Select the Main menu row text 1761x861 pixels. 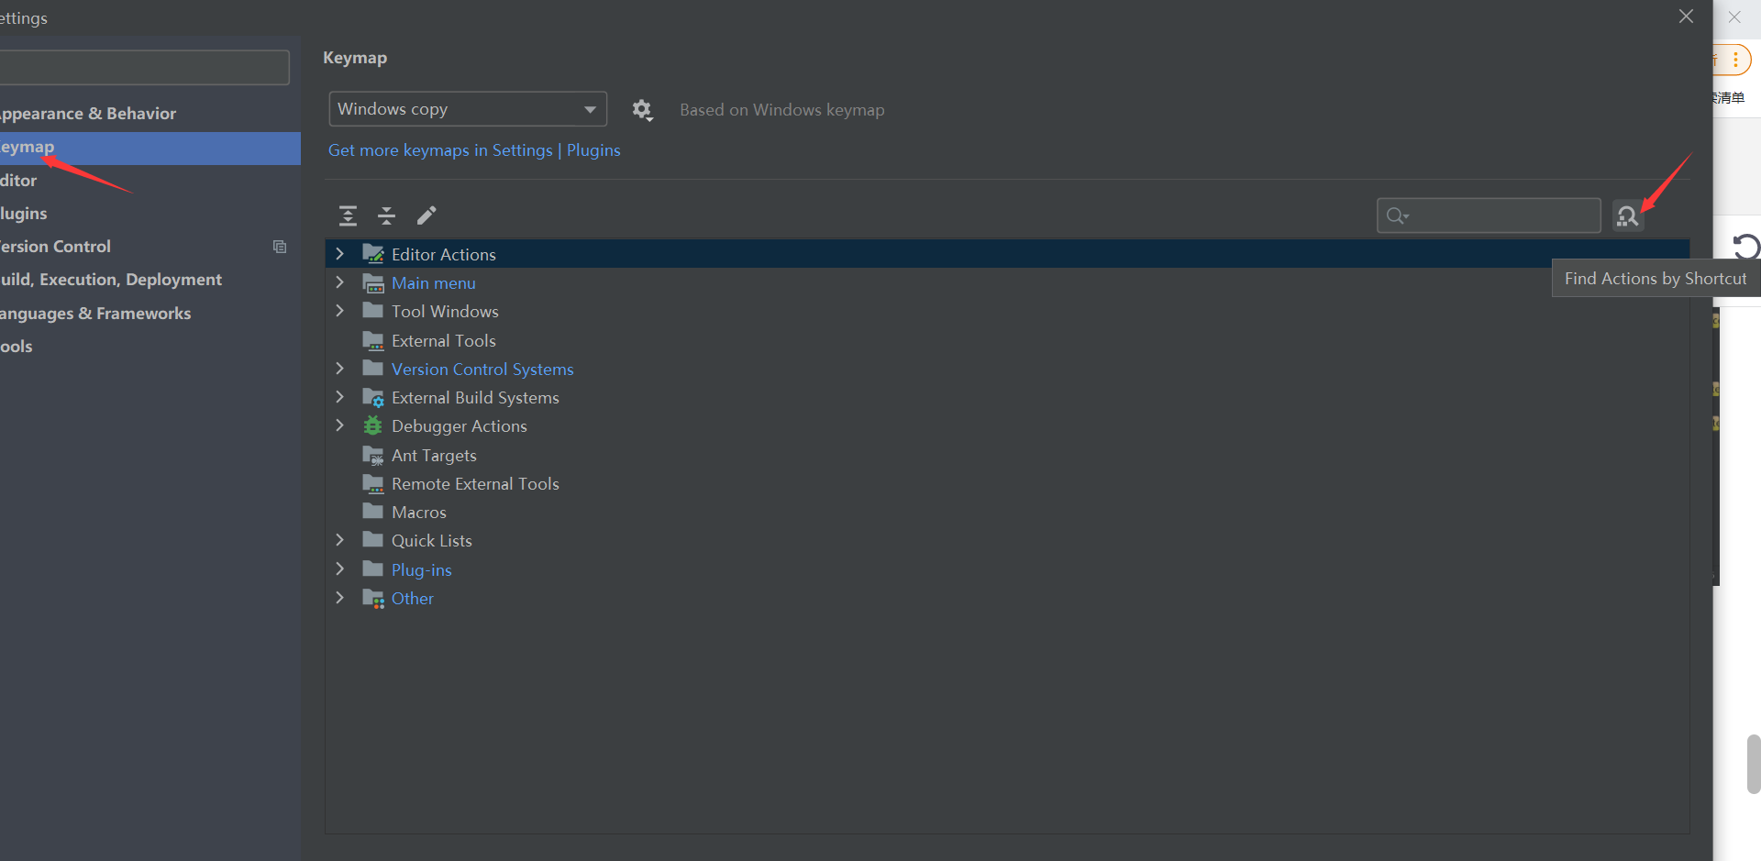point(434,283)
